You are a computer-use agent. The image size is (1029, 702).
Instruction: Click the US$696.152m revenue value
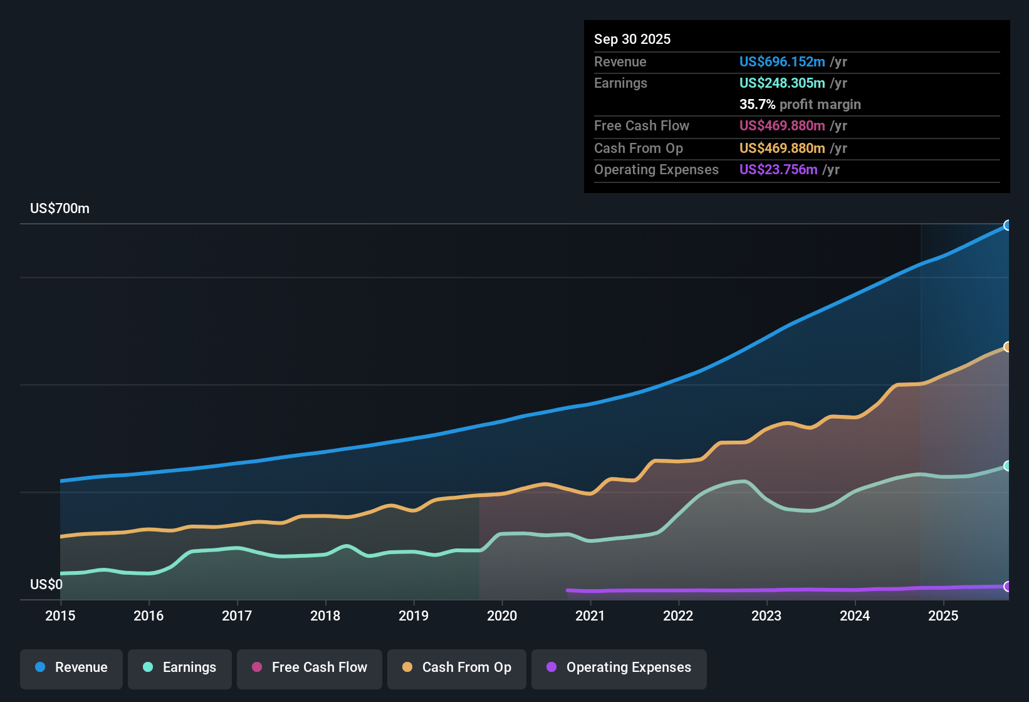pos(781,61)
